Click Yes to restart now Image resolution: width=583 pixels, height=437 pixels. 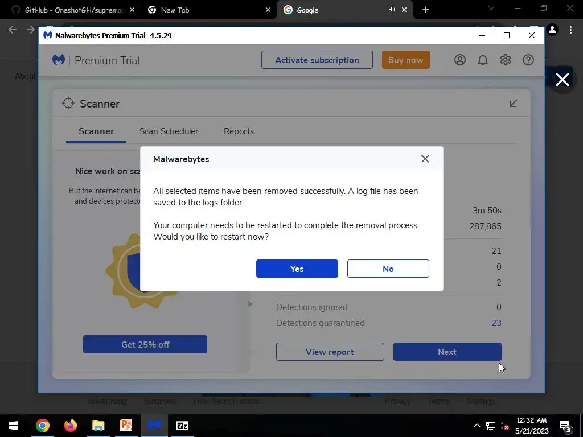297,269
